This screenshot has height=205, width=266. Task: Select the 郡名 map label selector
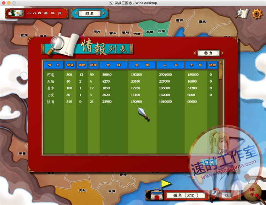(89, 13)
